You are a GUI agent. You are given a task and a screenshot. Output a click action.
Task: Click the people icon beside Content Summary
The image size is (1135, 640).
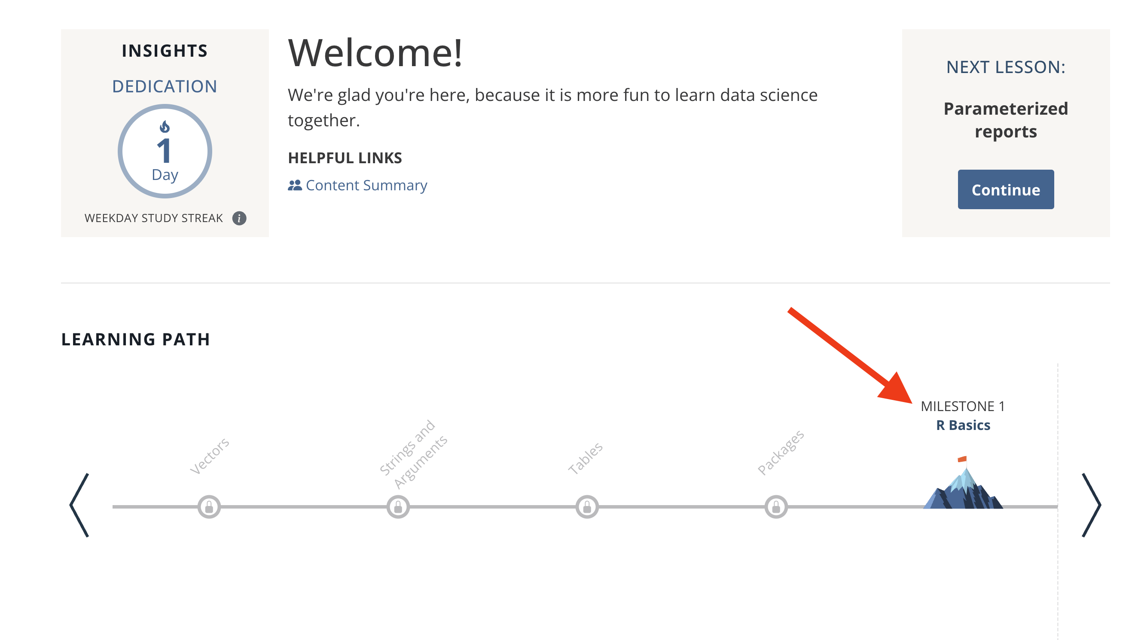295,186
